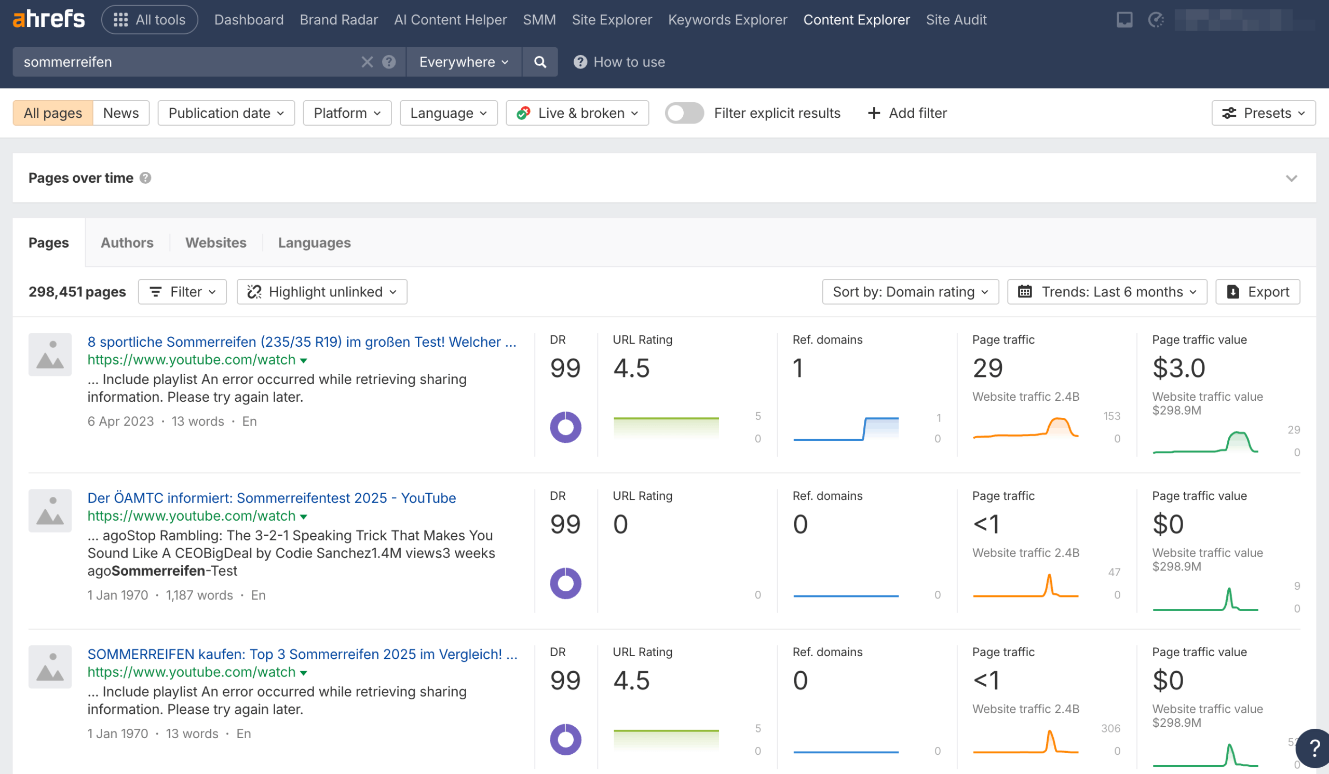Open the Sort by Domain rating dropdown
Screen dimensions: 1329x774
[910, 292]
